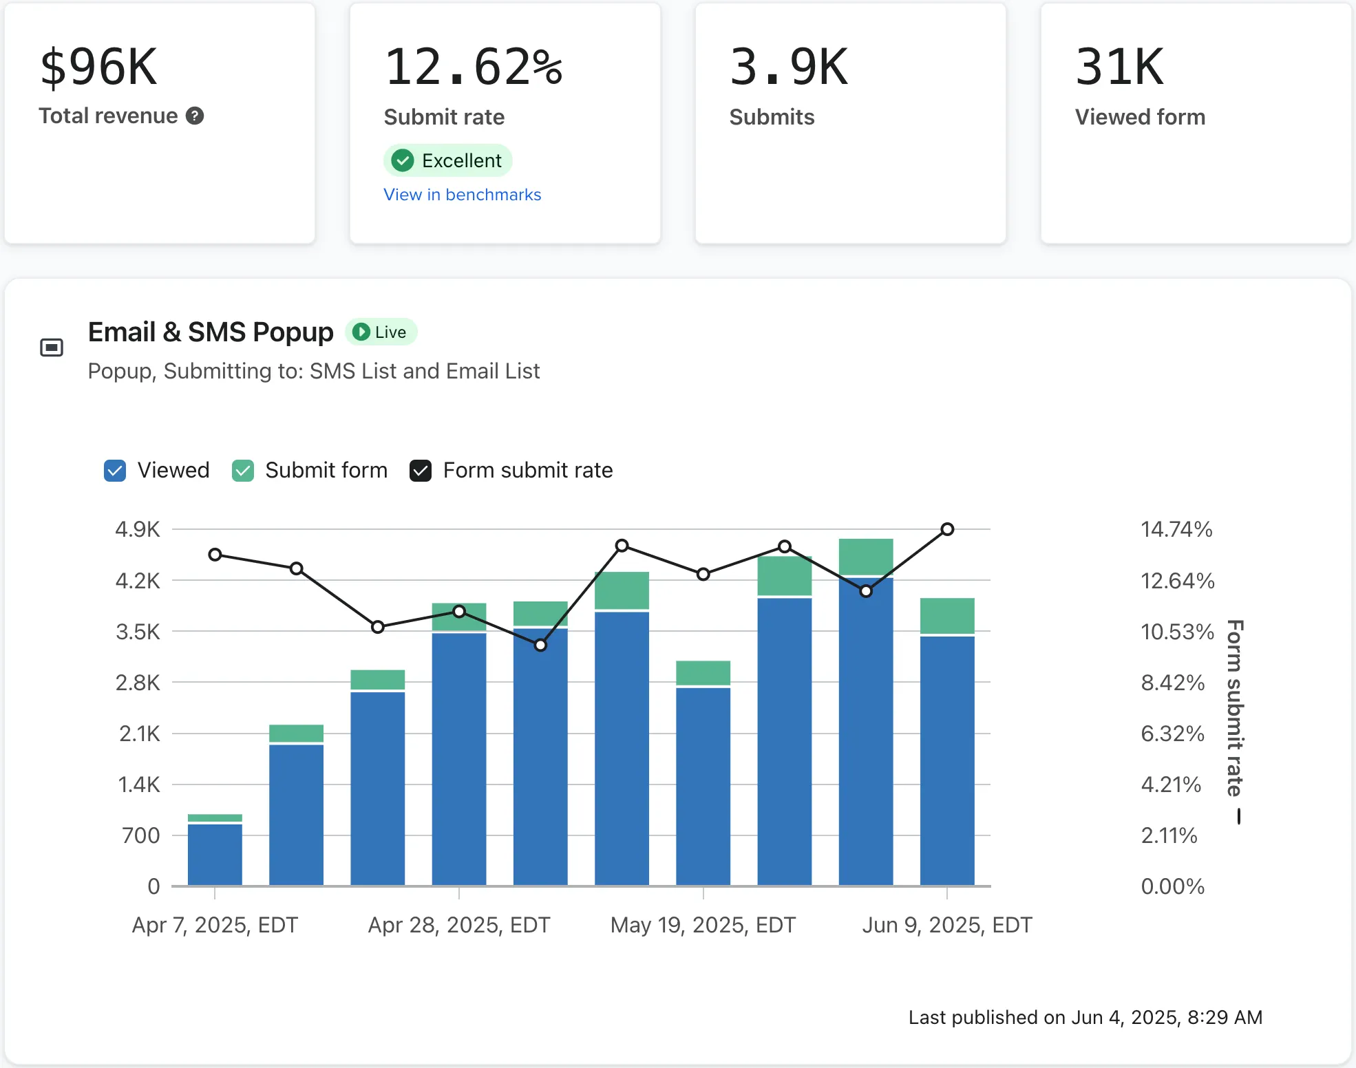Click the Jun 9 green submit segment
Screen dimensions: 1356x1068
tap(947, 615)
